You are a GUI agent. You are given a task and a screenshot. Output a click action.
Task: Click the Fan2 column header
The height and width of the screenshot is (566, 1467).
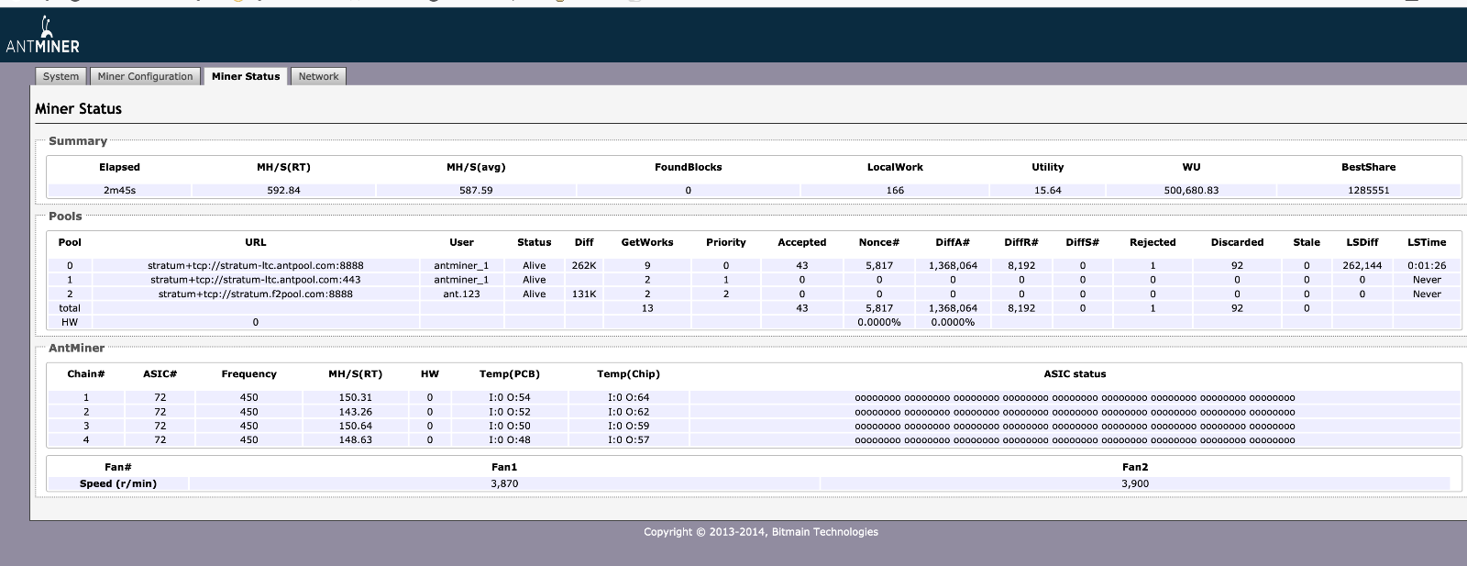pyautogui.click(x=1135, y=467)
